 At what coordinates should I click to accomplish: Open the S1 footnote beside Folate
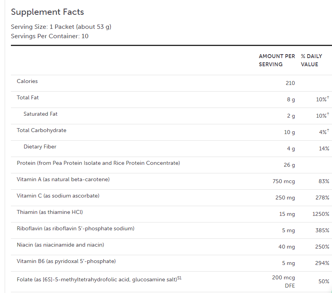[x=179, y=278]
